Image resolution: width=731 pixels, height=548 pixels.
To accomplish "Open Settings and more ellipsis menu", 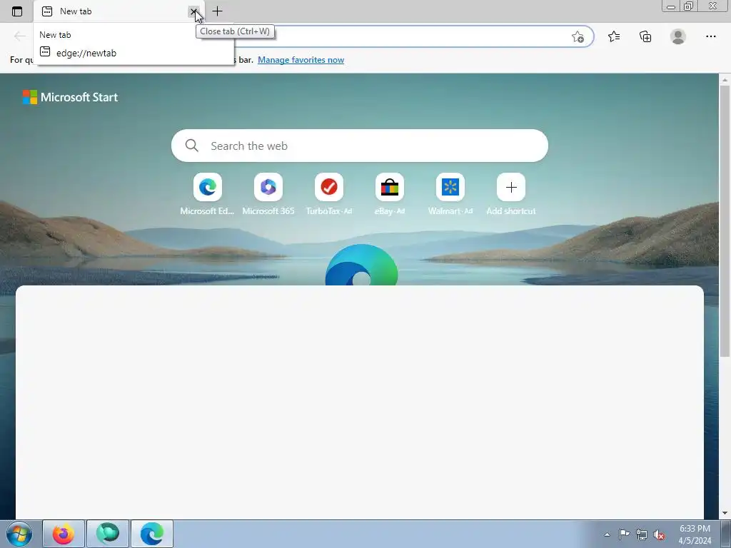I will 710,36.
